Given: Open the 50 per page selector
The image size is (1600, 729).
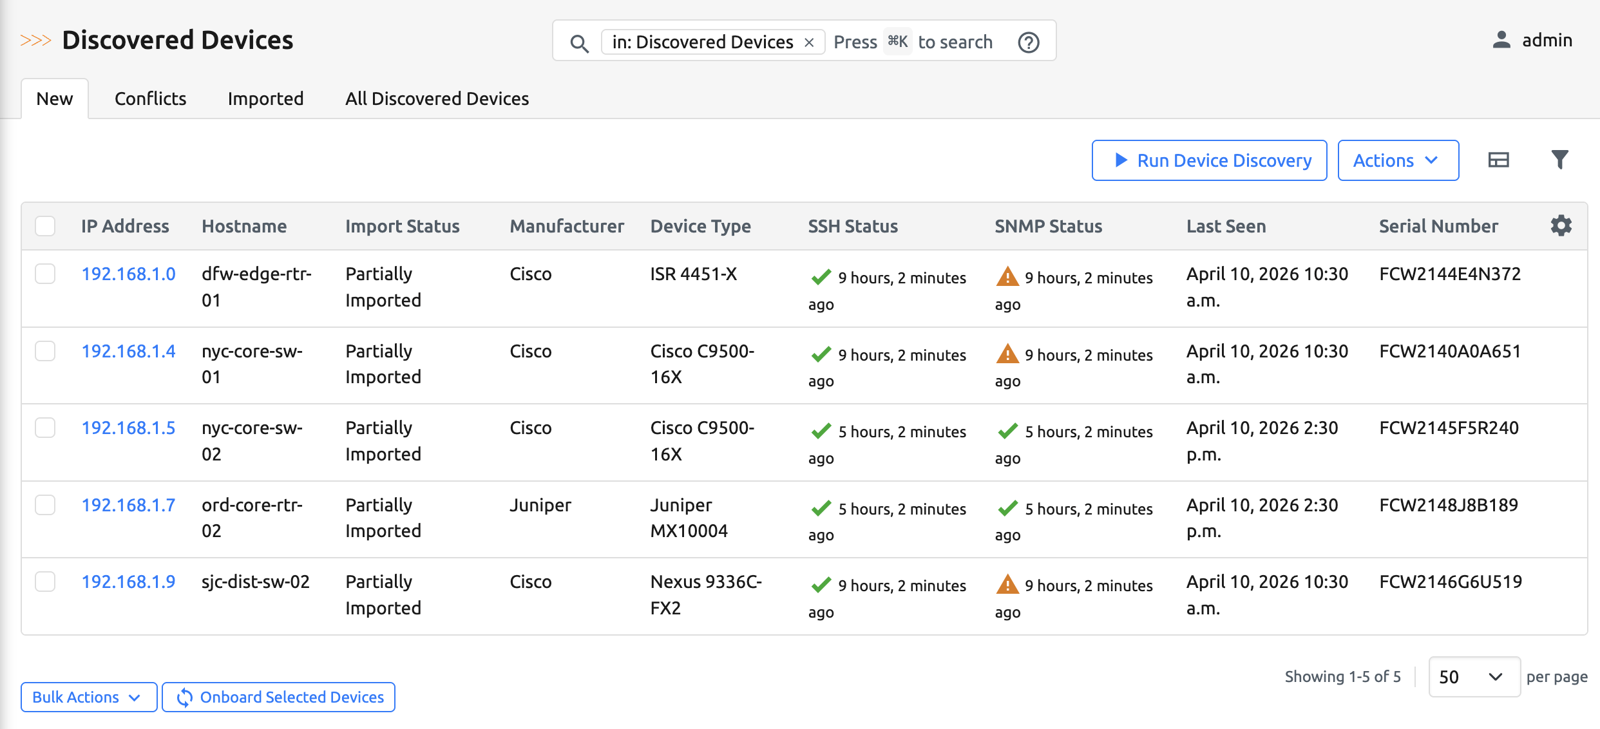Looking at the screenshot, I should (x=1473, y=676).
